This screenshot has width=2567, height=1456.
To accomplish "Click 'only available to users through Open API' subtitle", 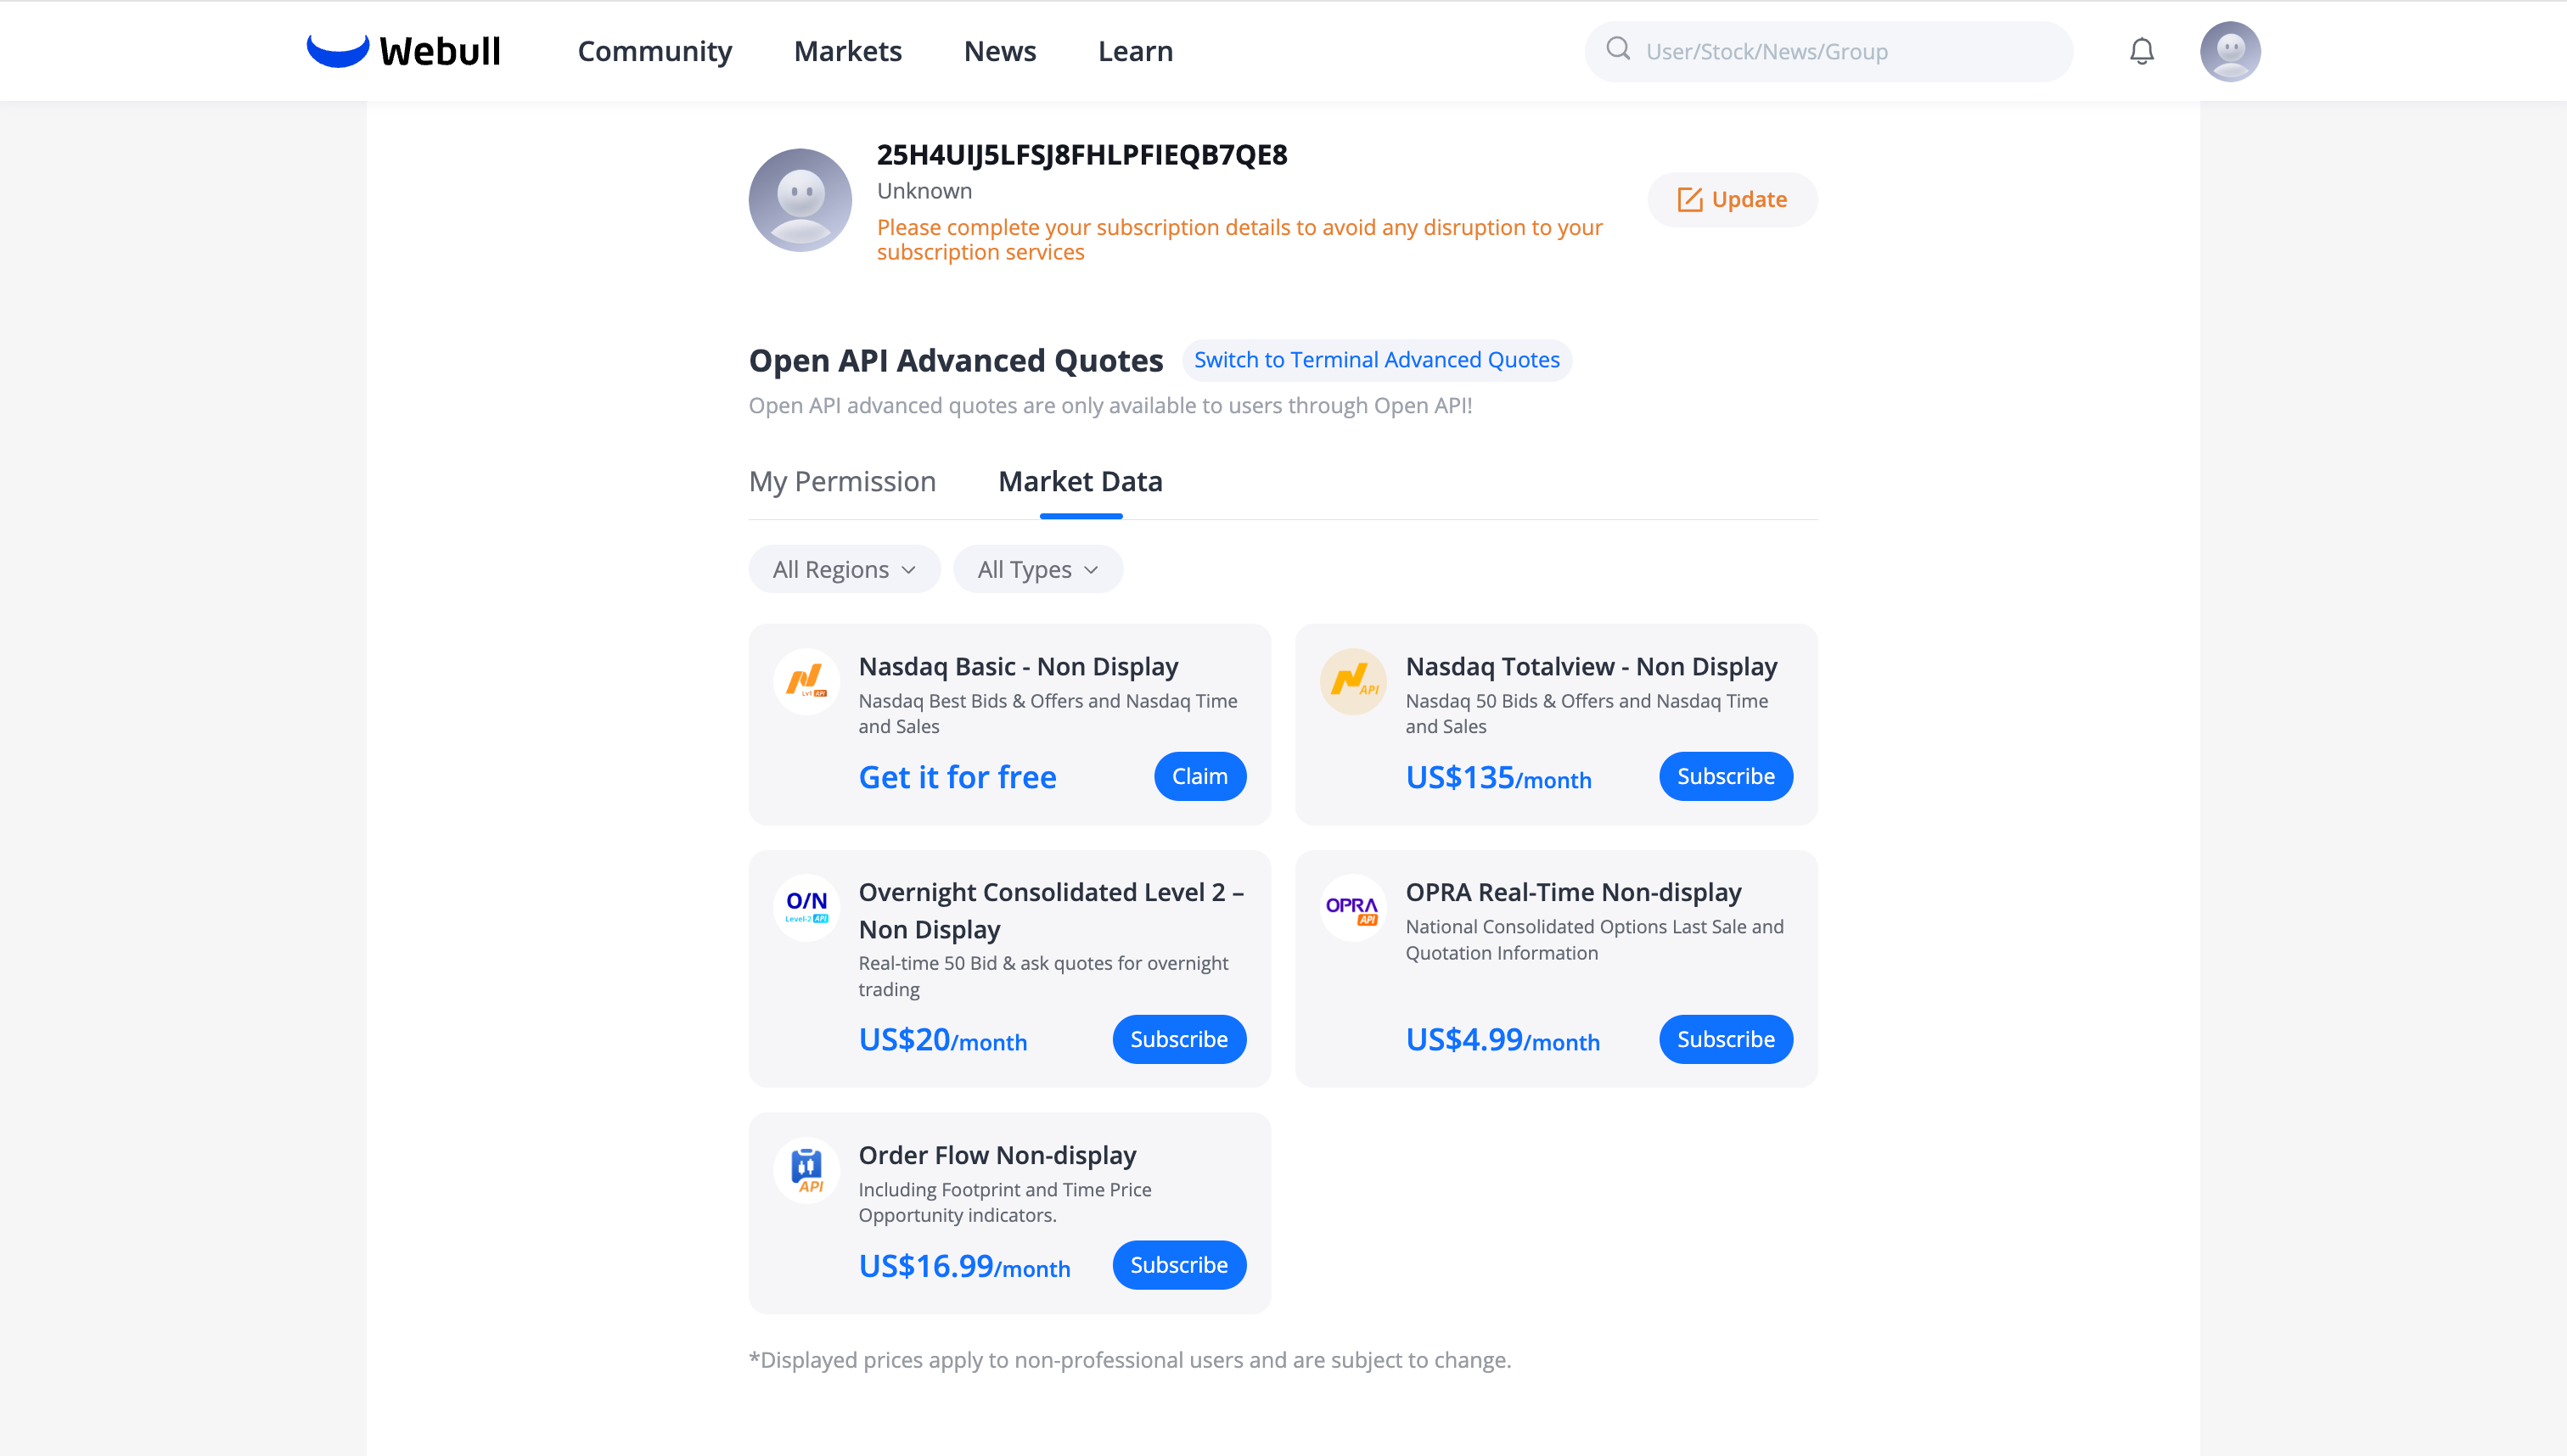I will (x=1110, y=406).
